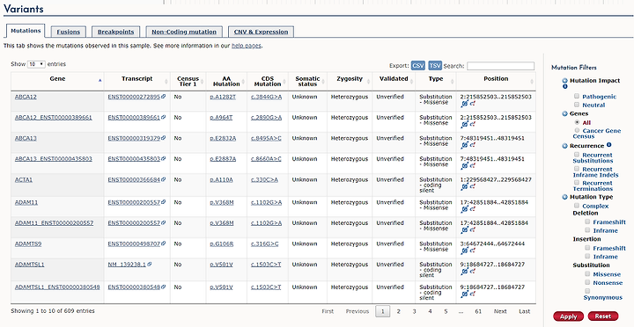
Task: Jump to Last results page
Action: pos(525,311)
